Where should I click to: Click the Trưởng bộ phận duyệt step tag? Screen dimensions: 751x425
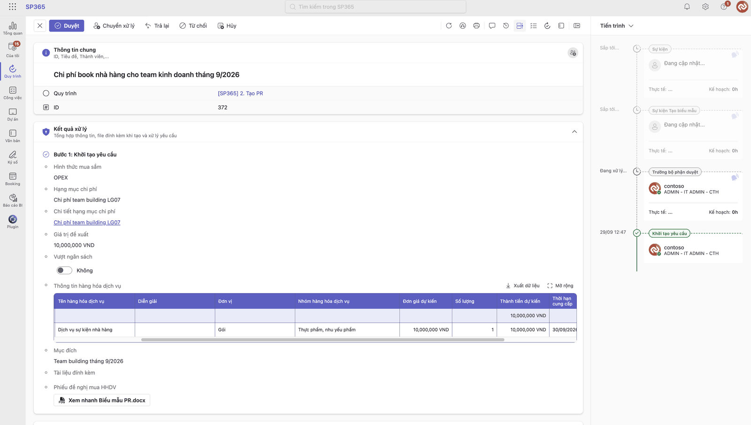tap(675, 172)
